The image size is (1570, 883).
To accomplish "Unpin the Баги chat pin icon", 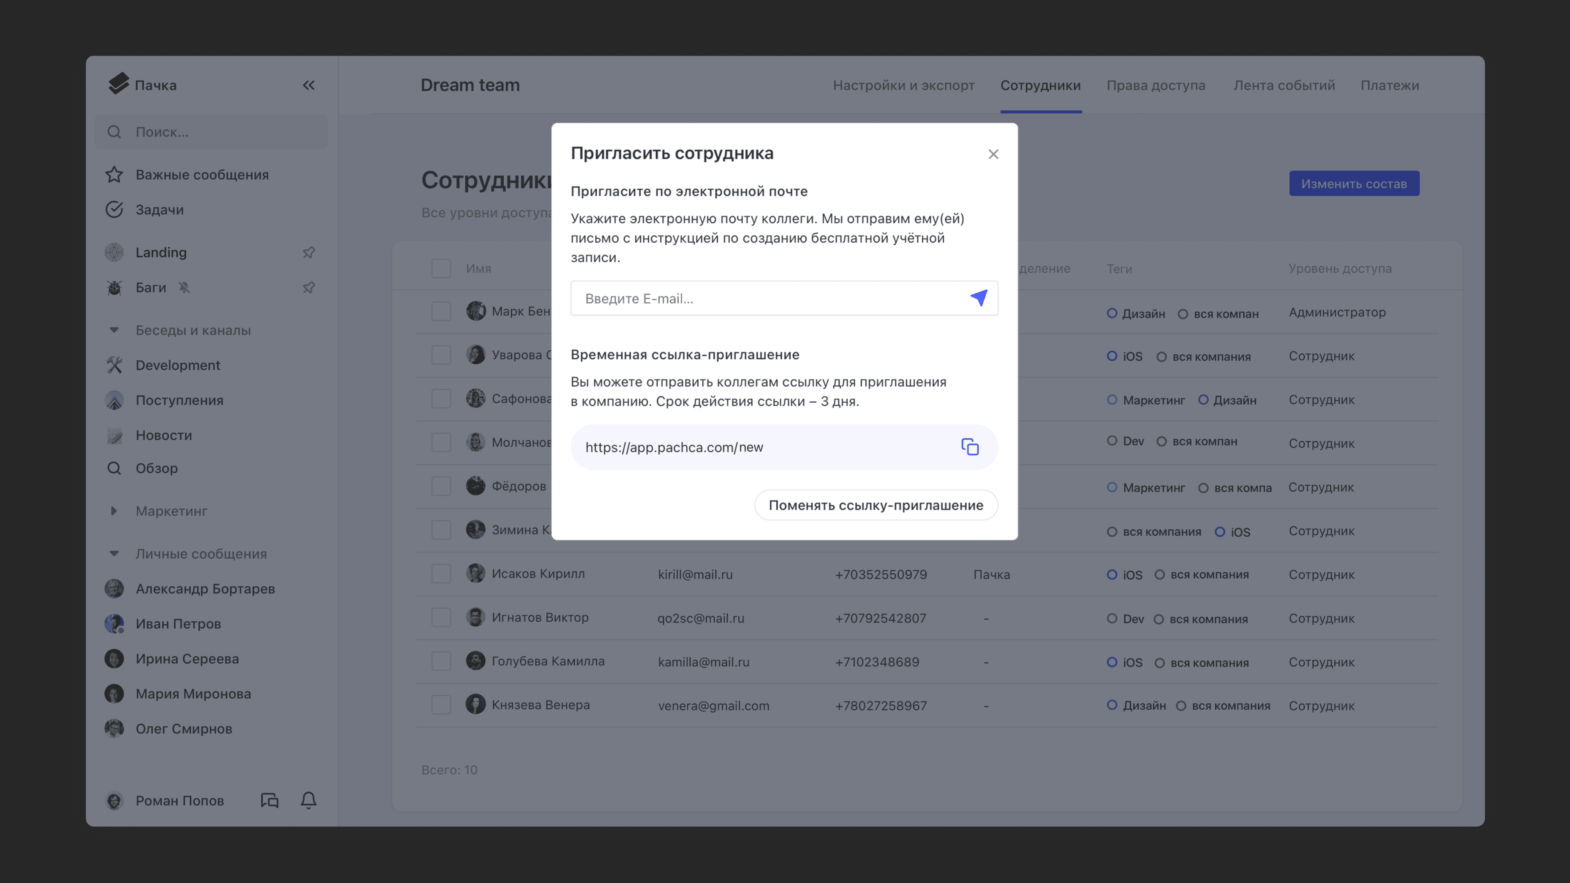I will (308, 288).
